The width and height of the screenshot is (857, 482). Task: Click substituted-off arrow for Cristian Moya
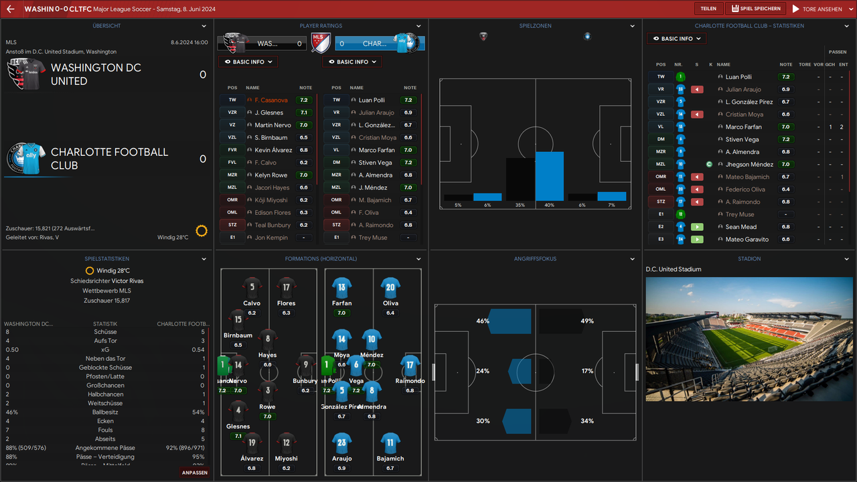pyautogui.click(x=697, y=114)
